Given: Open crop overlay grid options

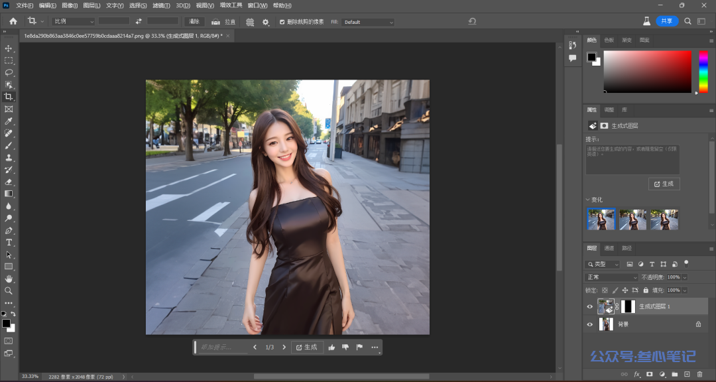Looking at the screenshot, I should coord(250,22).
